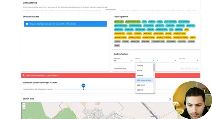Screen dimensions: 212x119
Task: Select the 4 lane road preset
Action: coord(190,26)
